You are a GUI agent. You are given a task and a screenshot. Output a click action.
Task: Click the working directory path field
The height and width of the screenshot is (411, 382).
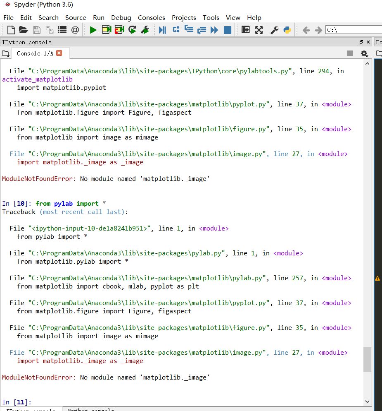click(353, 30)
